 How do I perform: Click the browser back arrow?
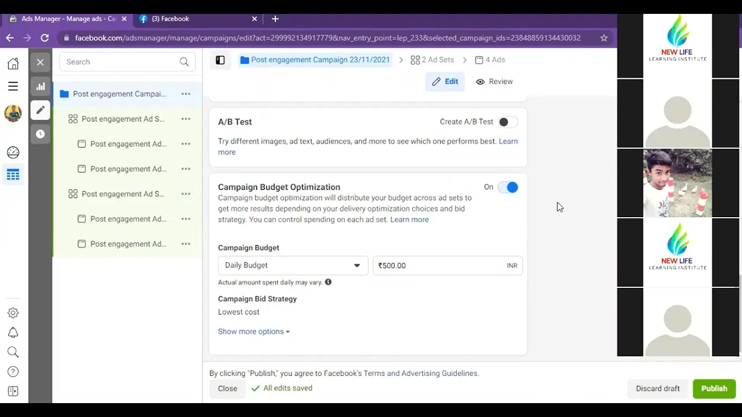[x=10, y=38]
